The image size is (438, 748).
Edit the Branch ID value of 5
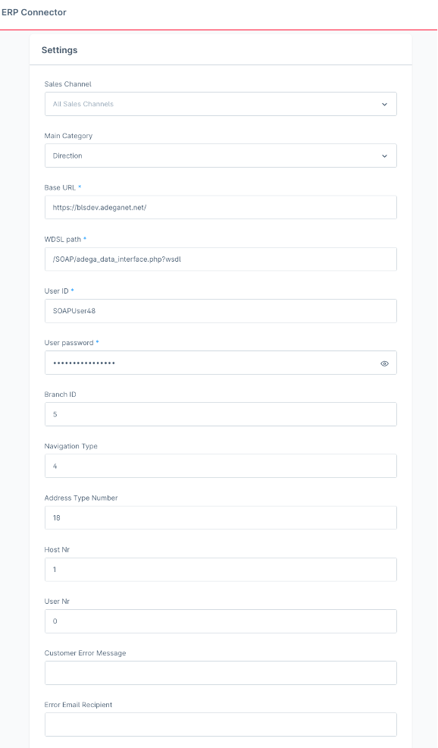click(220, 414)
